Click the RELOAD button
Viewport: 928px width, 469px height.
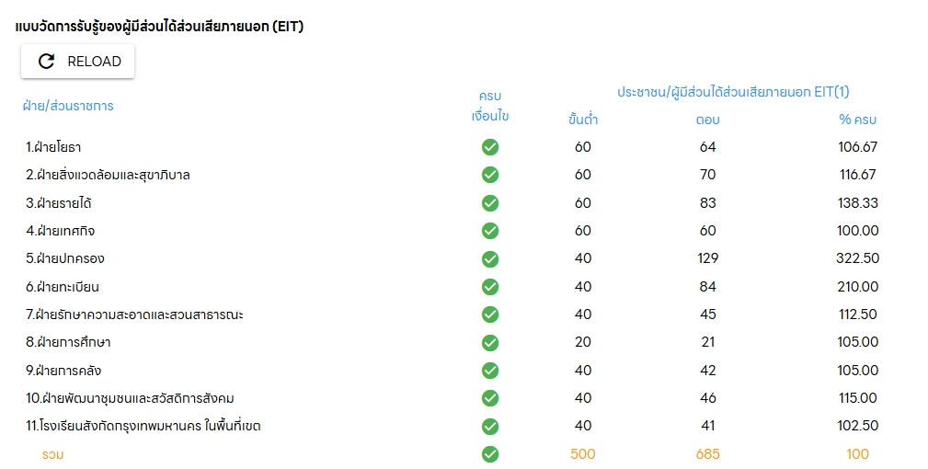[x=77, y=61]
